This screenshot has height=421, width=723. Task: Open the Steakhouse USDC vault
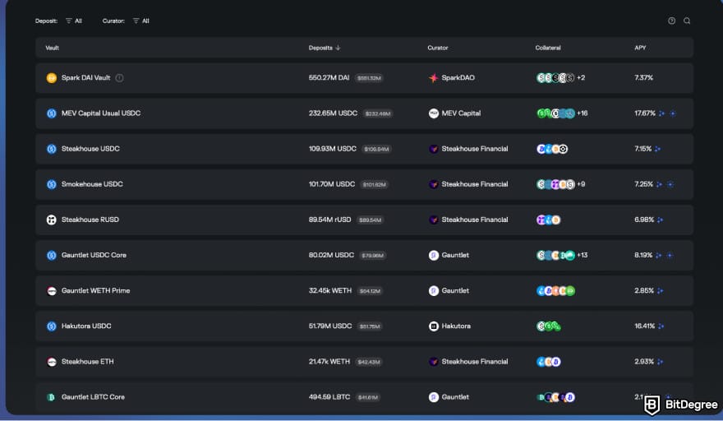pos(364,149)
